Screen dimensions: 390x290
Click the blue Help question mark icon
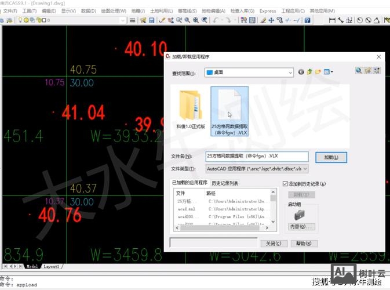[308, 20]
